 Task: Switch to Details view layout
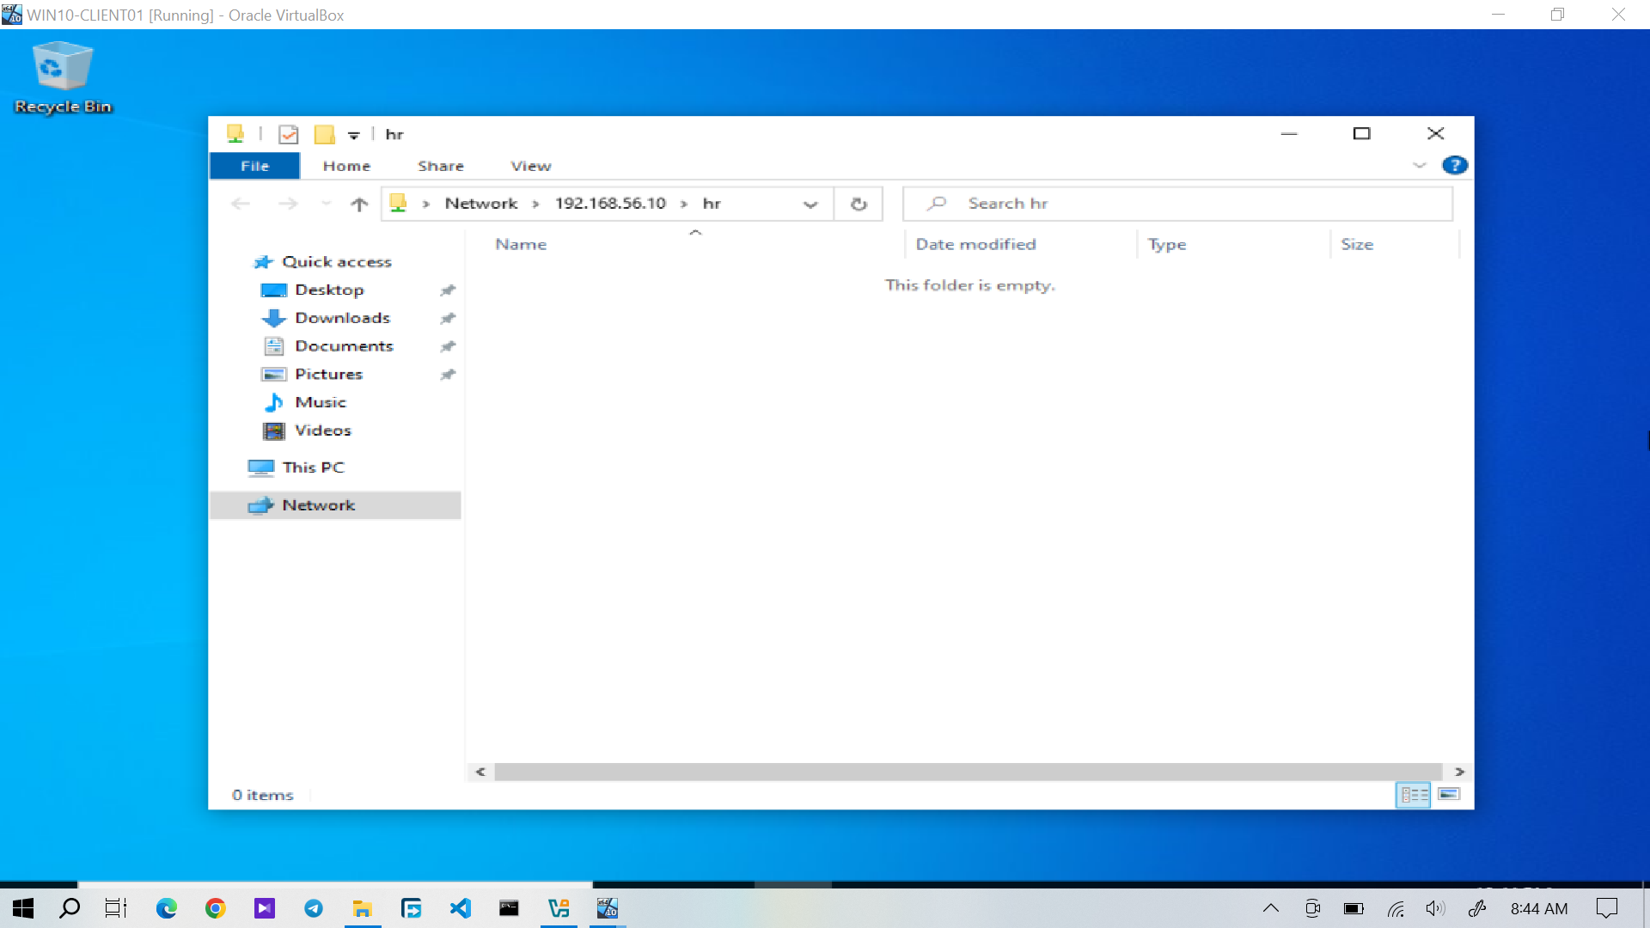pos(1414,795)
